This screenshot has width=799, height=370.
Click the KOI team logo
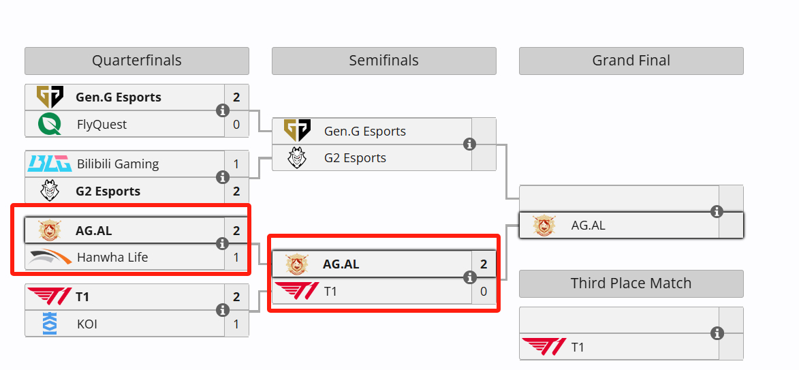(x=50, y=324)
